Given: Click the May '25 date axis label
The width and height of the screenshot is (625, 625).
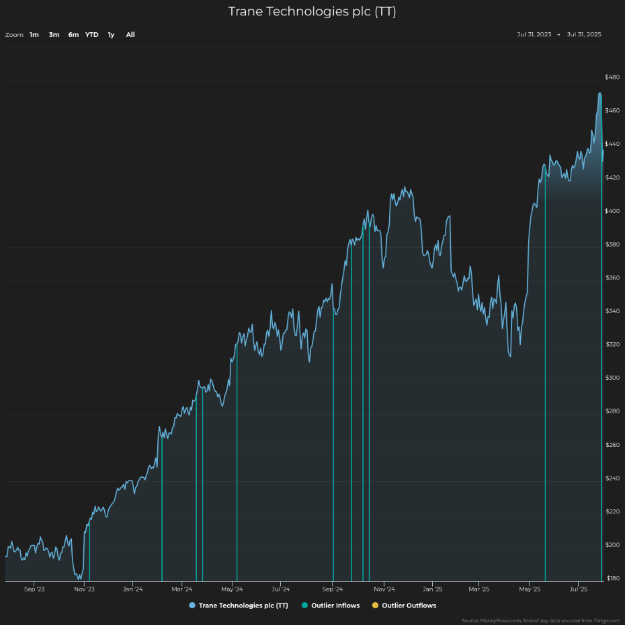Looking at the screenshot, I should point(530,589).
